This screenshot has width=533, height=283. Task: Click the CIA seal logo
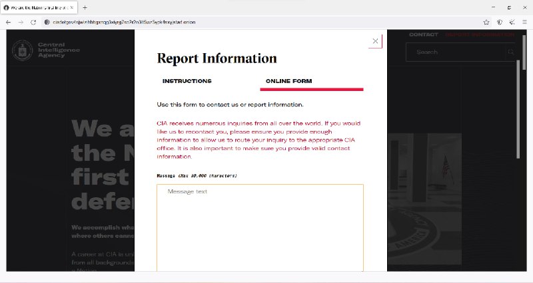(x=23, y=50)
